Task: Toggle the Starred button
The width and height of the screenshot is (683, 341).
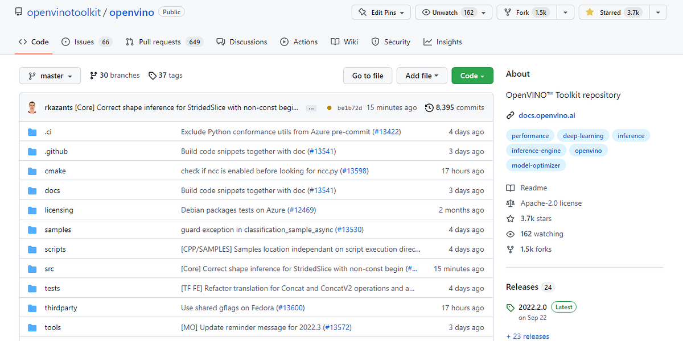Action: [x=614, y=13]
